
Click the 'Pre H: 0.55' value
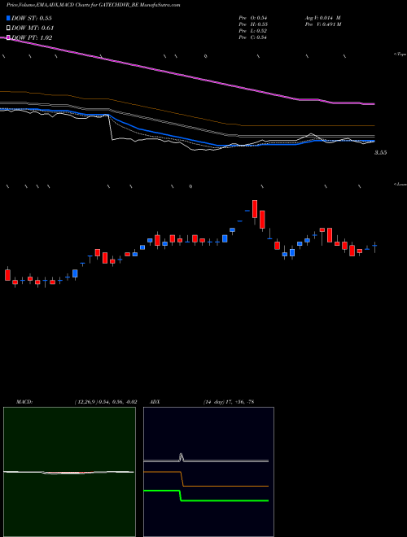click(253, 24)
